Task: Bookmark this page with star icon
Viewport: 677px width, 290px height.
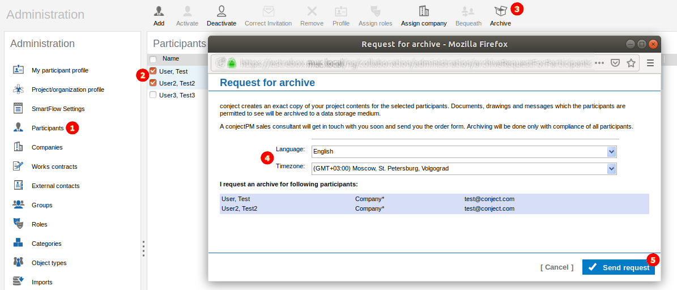Action: click(631, 63)
